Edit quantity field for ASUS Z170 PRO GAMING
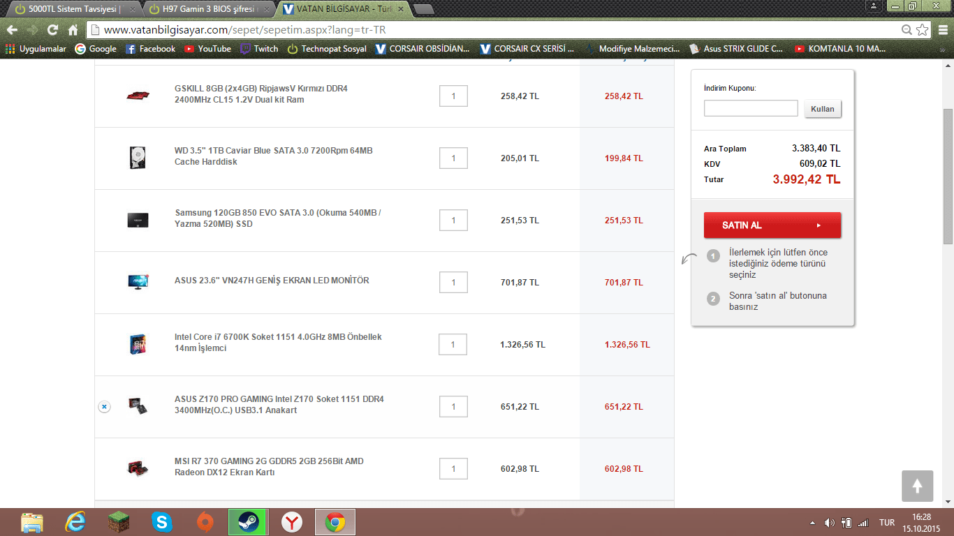This screenshot has width=954, height=536. click(x=453, y=407)
